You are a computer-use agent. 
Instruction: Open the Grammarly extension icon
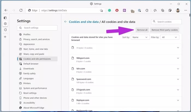109,10
